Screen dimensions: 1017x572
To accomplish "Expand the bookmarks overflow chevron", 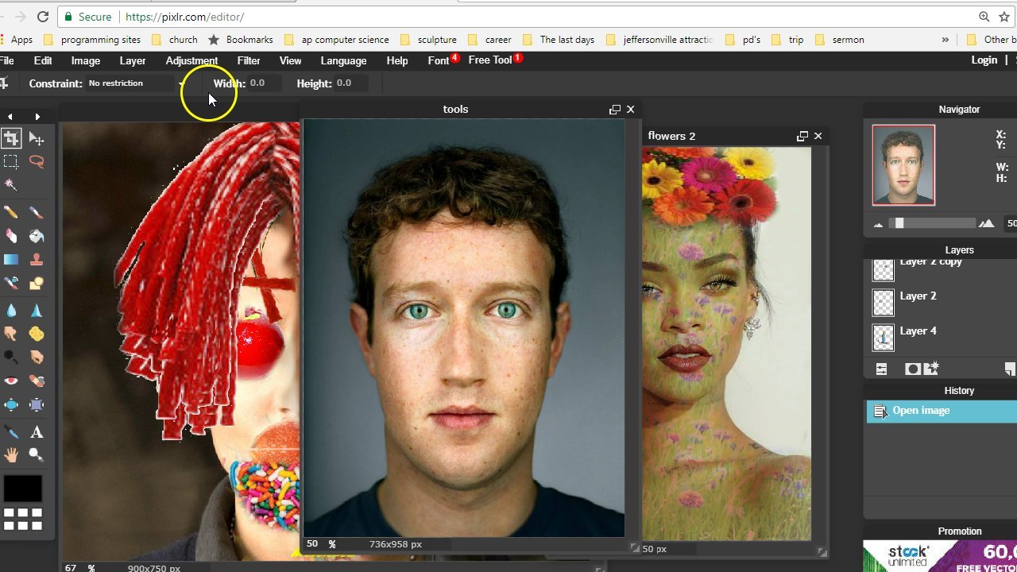I will click(945, 40).
